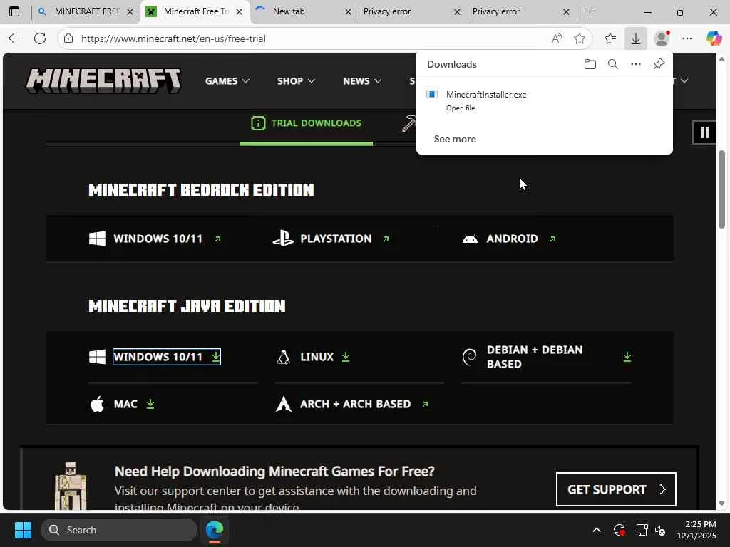730x547 pixels.
Task: Download Debian + Debian Based package
Action: pos(559,357)
